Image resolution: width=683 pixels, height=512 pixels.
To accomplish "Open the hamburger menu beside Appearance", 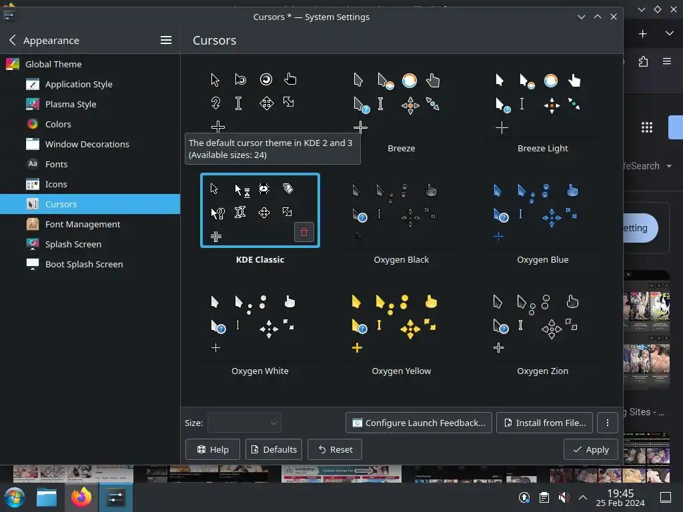I will (166, 40).
